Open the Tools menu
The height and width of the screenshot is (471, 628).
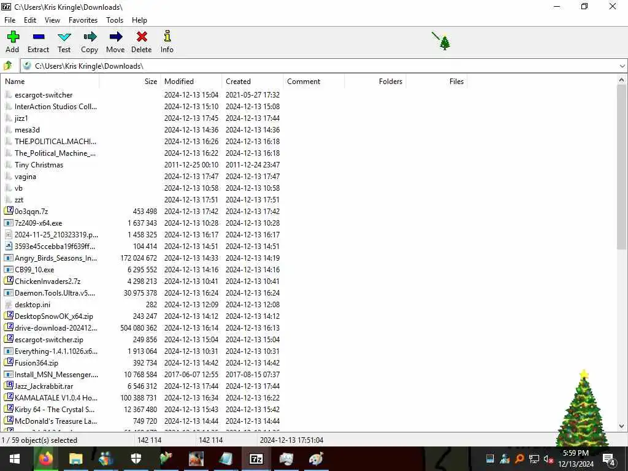point(115,20)
